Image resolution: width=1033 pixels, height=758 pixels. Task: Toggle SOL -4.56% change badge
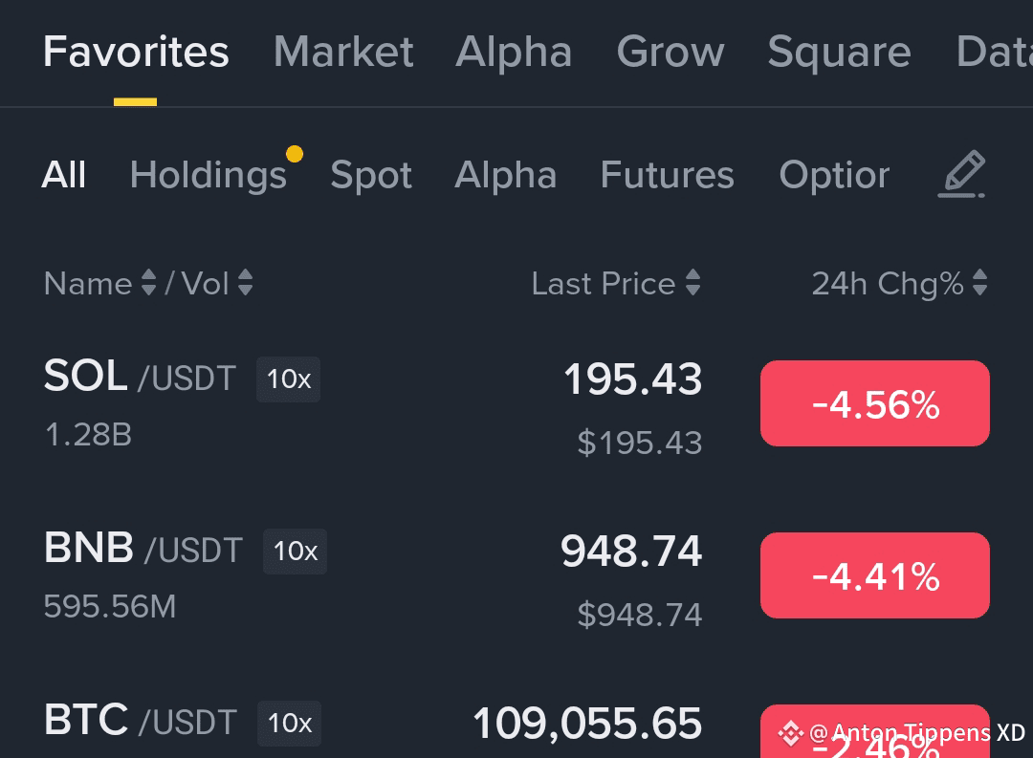click(x=875, y=403)
